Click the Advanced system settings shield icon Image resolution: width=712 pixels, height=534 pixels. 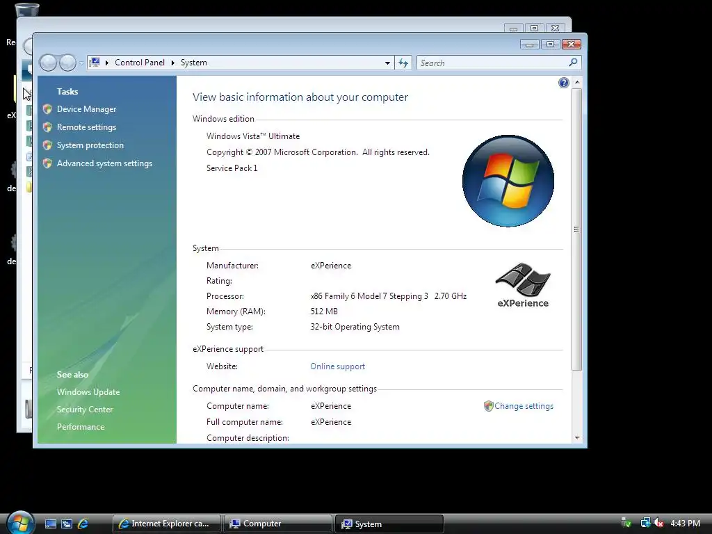coord(47,163)
